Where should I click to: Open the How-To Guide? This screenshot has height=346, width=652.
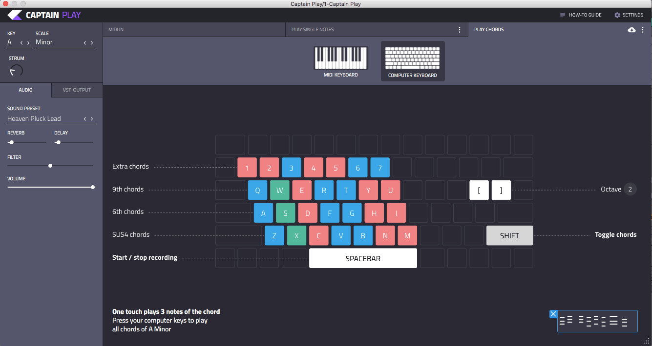[x=581, y=15]
